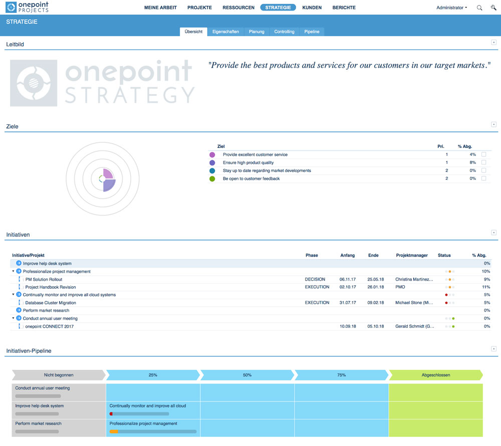Click the project icon next to PM Solution Rollout
501x446 pixels.
(21, 280)
